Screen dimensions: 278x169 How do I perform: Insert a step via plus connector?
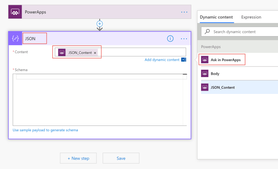click(x=100, y=24)
